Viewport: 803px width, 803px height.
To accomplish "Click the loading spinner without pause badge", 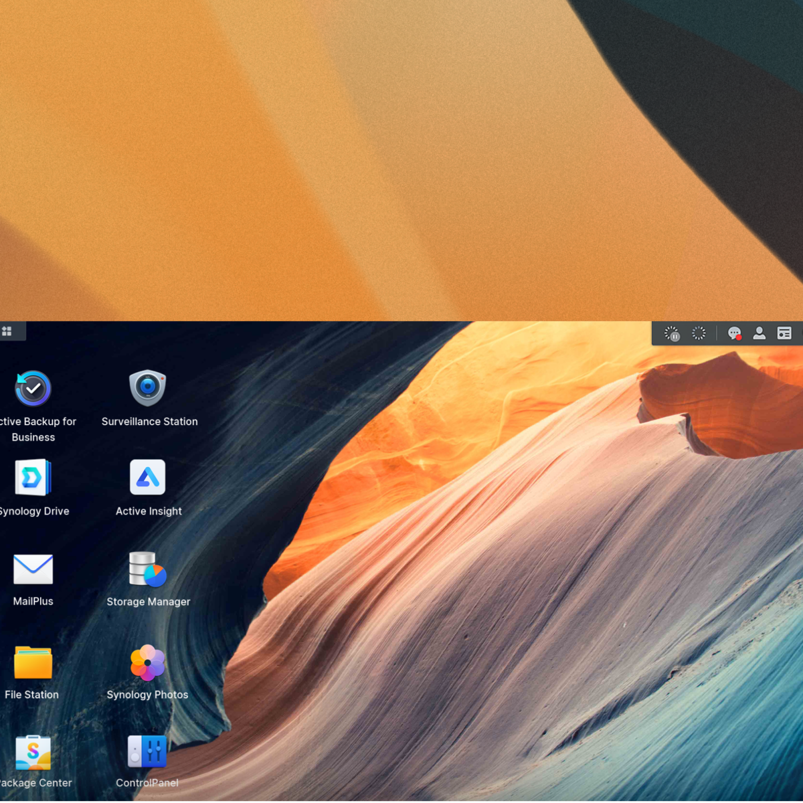I will tap(699, 333).
